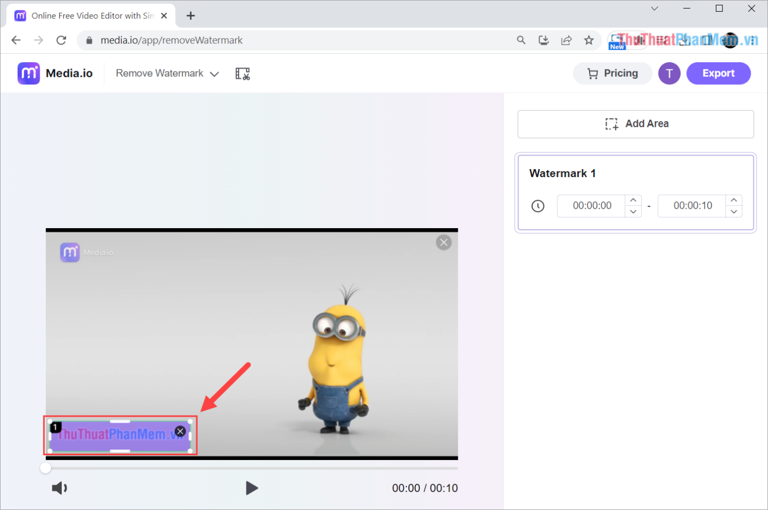Mute the video audio

[x=59, y=488]
